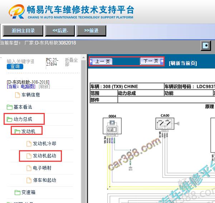Click the 基本看法 folder icon

[9, 107]
